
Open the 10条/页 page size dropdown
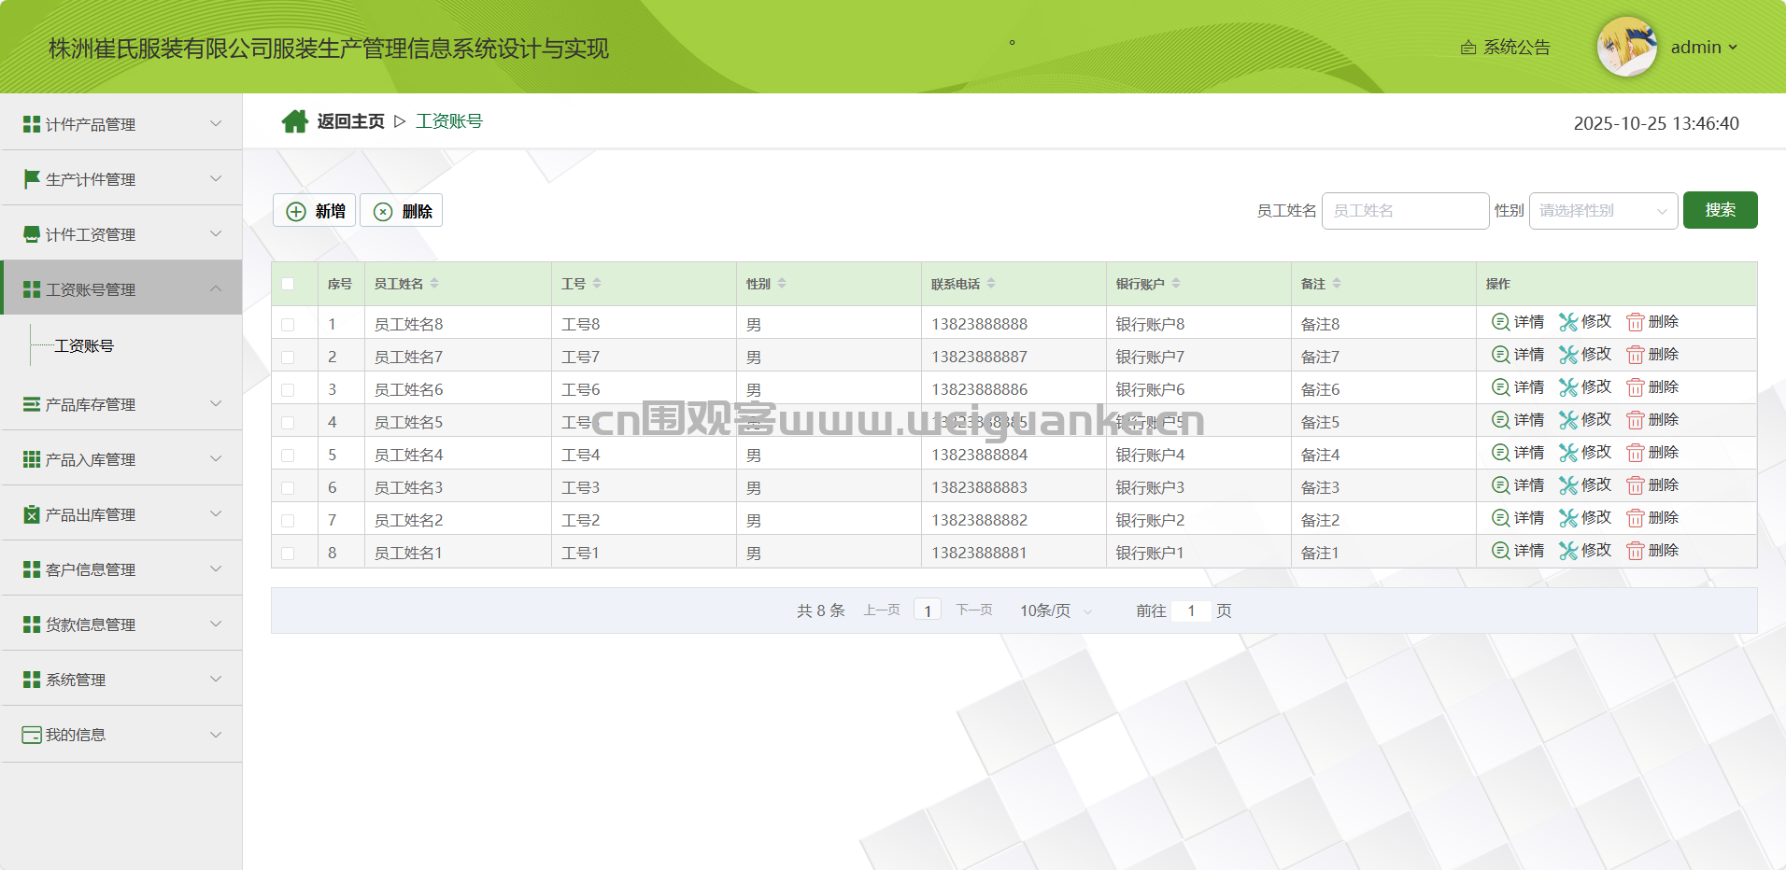(1055, 610)
